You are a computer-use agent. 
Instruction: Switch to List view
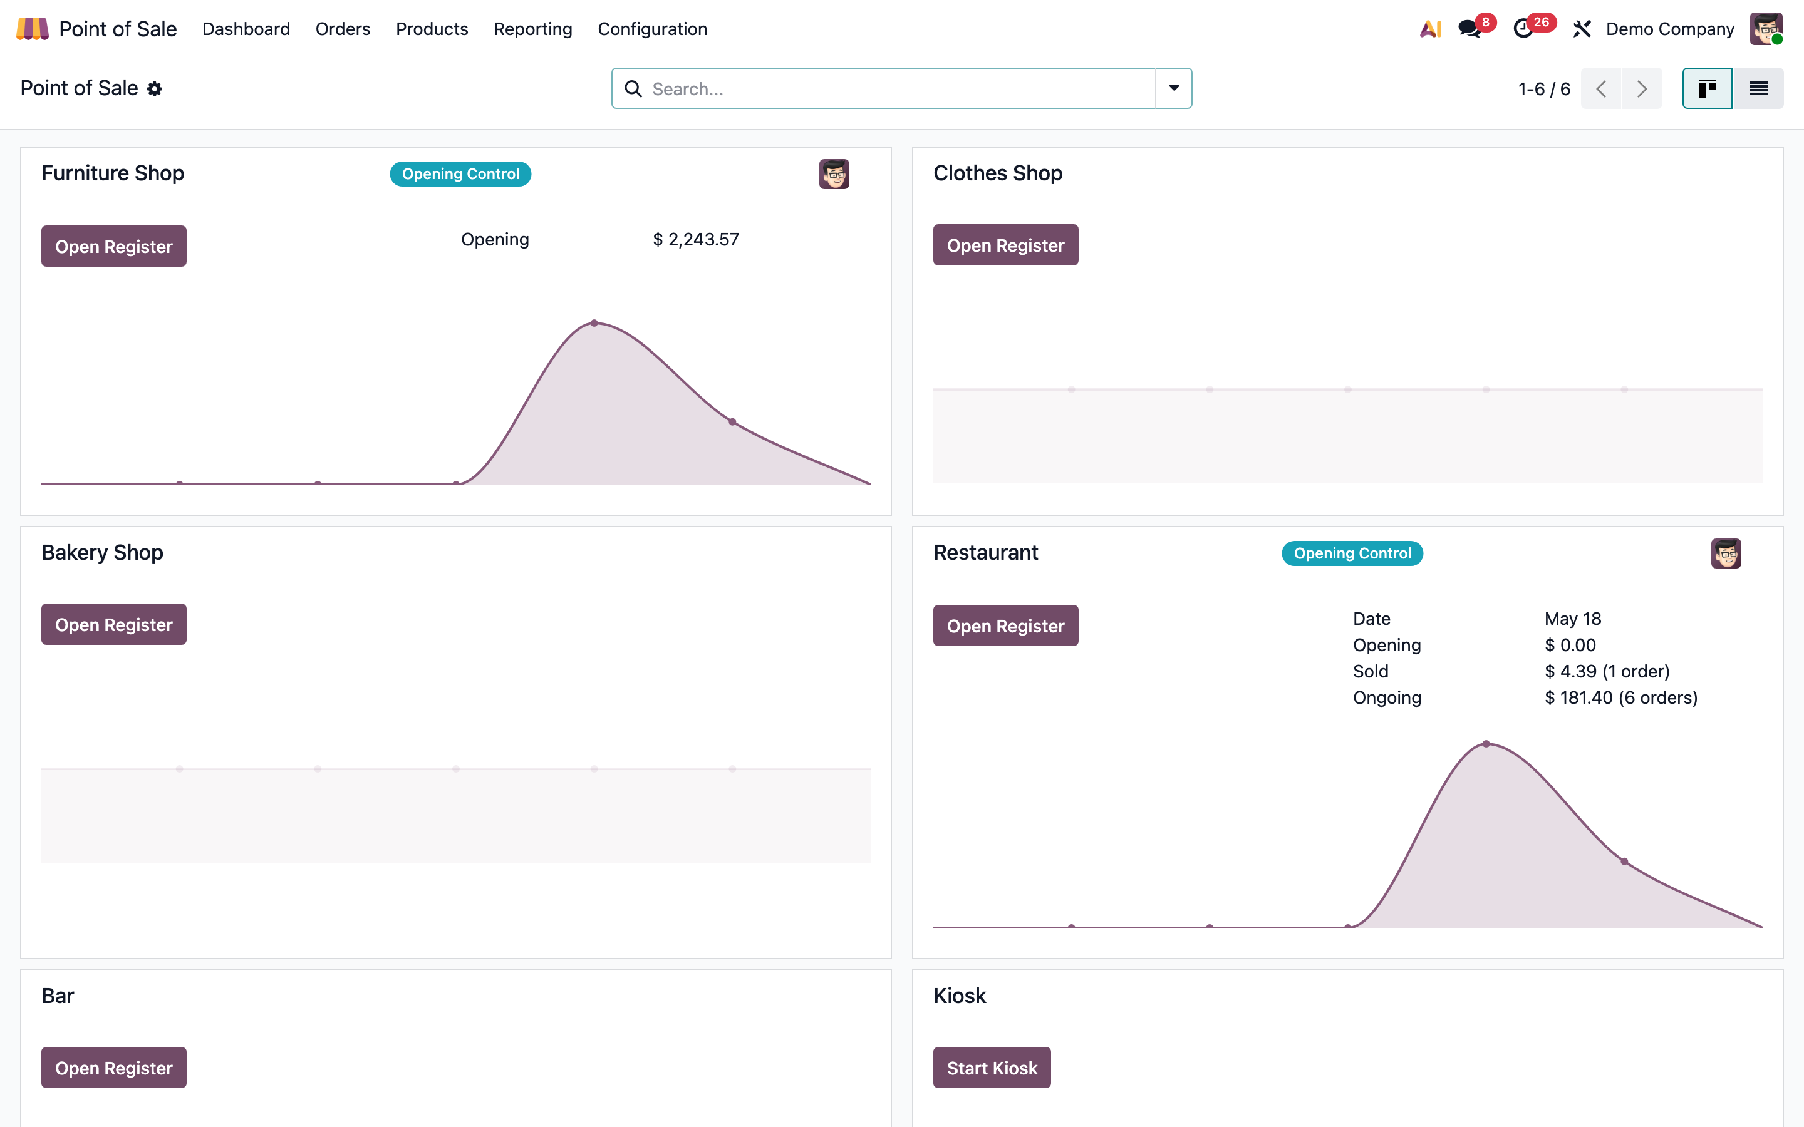coord(1758,89)
